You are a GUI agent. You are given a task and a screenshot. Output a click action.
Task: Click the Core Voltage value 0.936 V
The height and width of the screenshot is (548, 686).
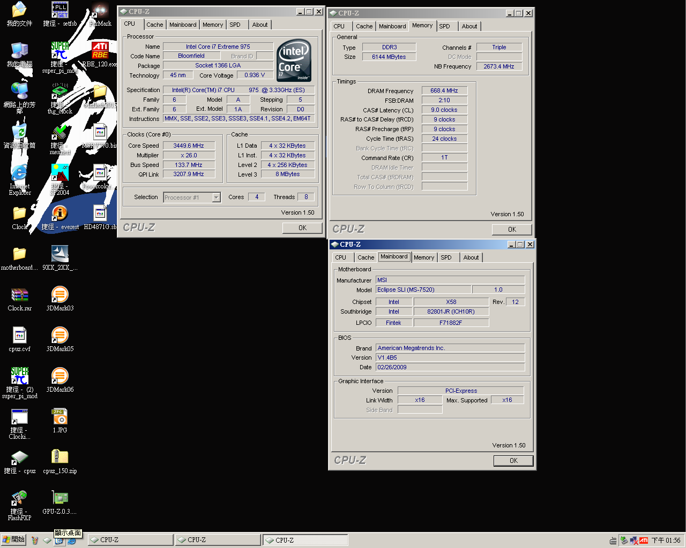(x=255, y=75)
